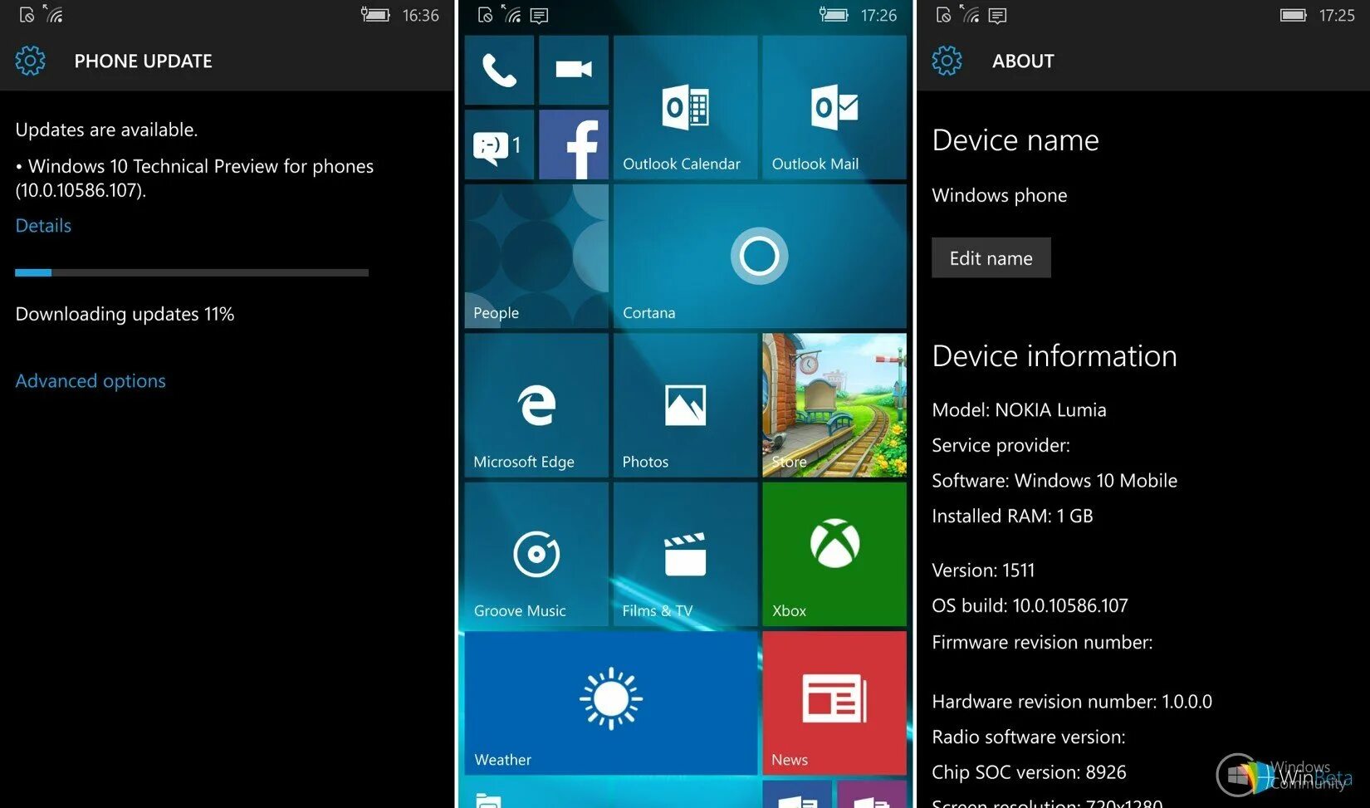Tap the 17:26 clock on Start screen
This screenshot has width=1370, height=808.
878,16
